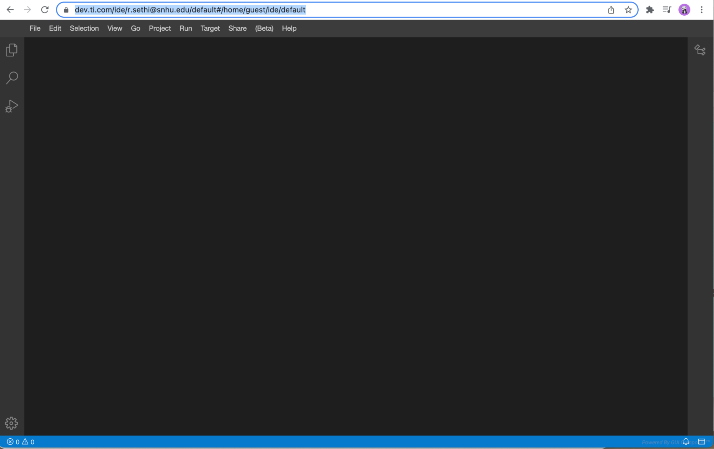Open the Explorer files panel icon

(11, 50)
